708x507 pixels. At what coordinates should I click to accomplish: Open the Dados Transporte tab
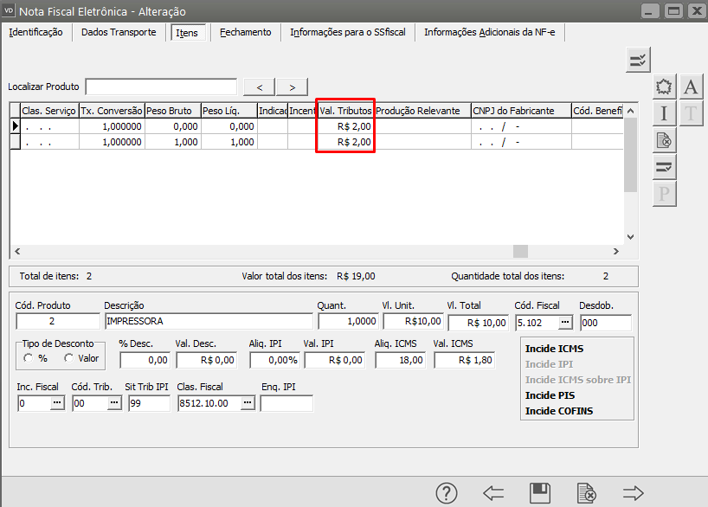pyautogui.click(x=119, y=32)
